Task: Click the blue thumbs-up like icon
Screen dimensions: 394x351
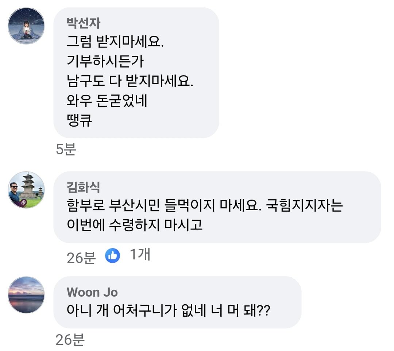Action: point(113,256)
